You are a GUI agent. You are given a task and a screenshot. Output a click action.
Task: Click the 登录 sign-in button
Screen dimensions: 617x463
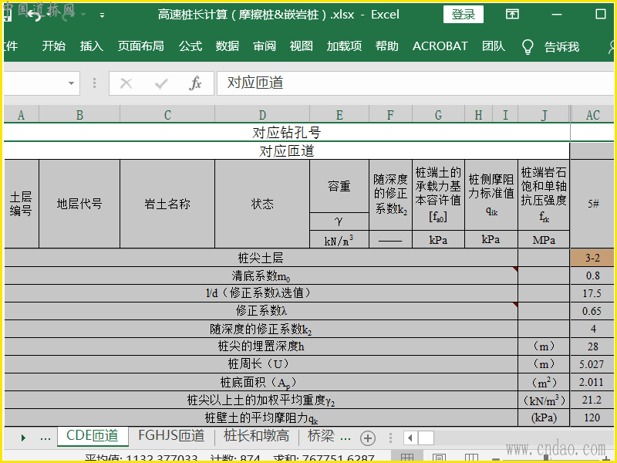pos(464,15)
